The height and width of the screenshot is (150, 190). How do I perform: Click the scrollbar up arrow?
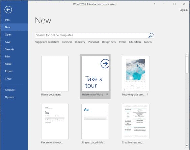[x=187, y=55]
